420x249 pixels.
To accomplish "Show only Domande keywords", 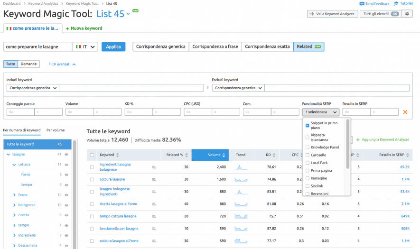I will pyautogui.click(x=28, y=64).
